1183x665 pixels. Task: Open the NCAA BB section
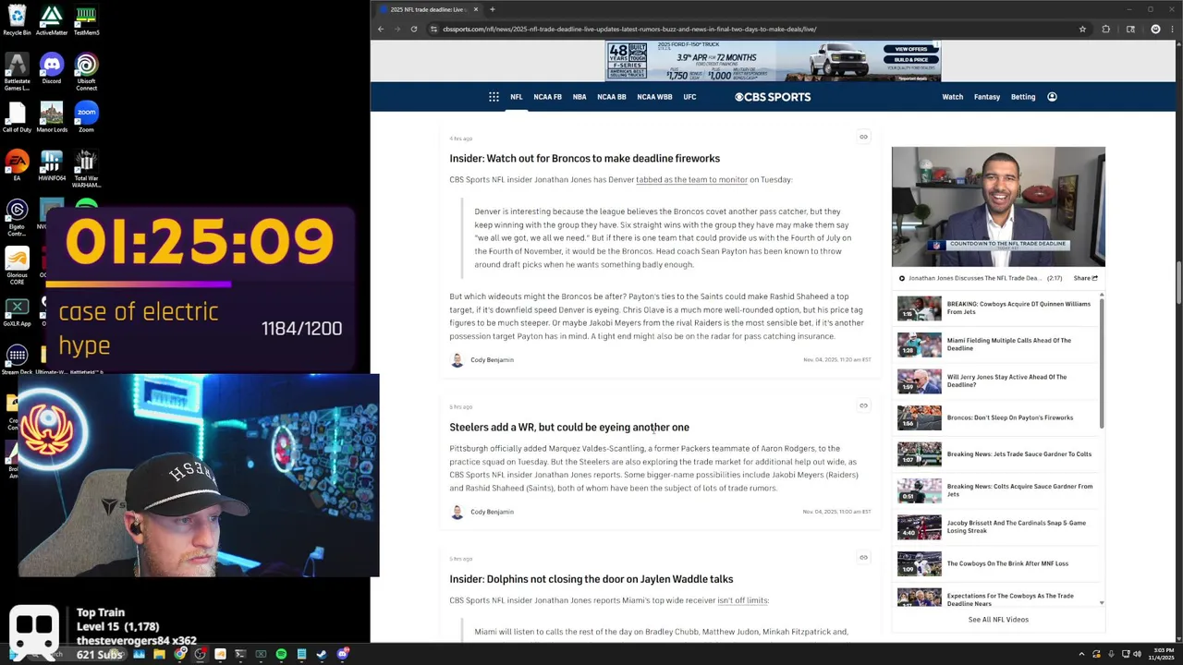(x=612, y=97)
